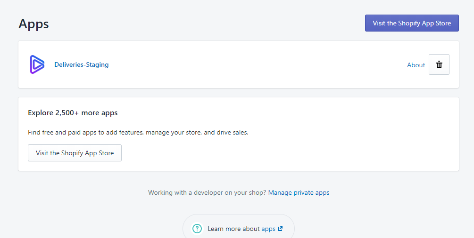Click the Find free and paid apps description
The width and height of the screenshot is (474, 238).
tap(138, 133)
